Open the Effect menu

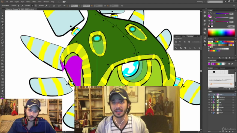(34, 1)
